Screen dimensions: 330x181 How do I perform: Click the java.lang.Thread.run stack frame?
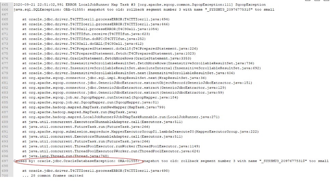[x=65, y=156]
